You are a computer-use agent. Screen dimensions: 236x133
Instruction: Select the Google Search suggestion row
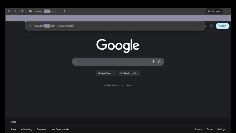coord(115,26)
